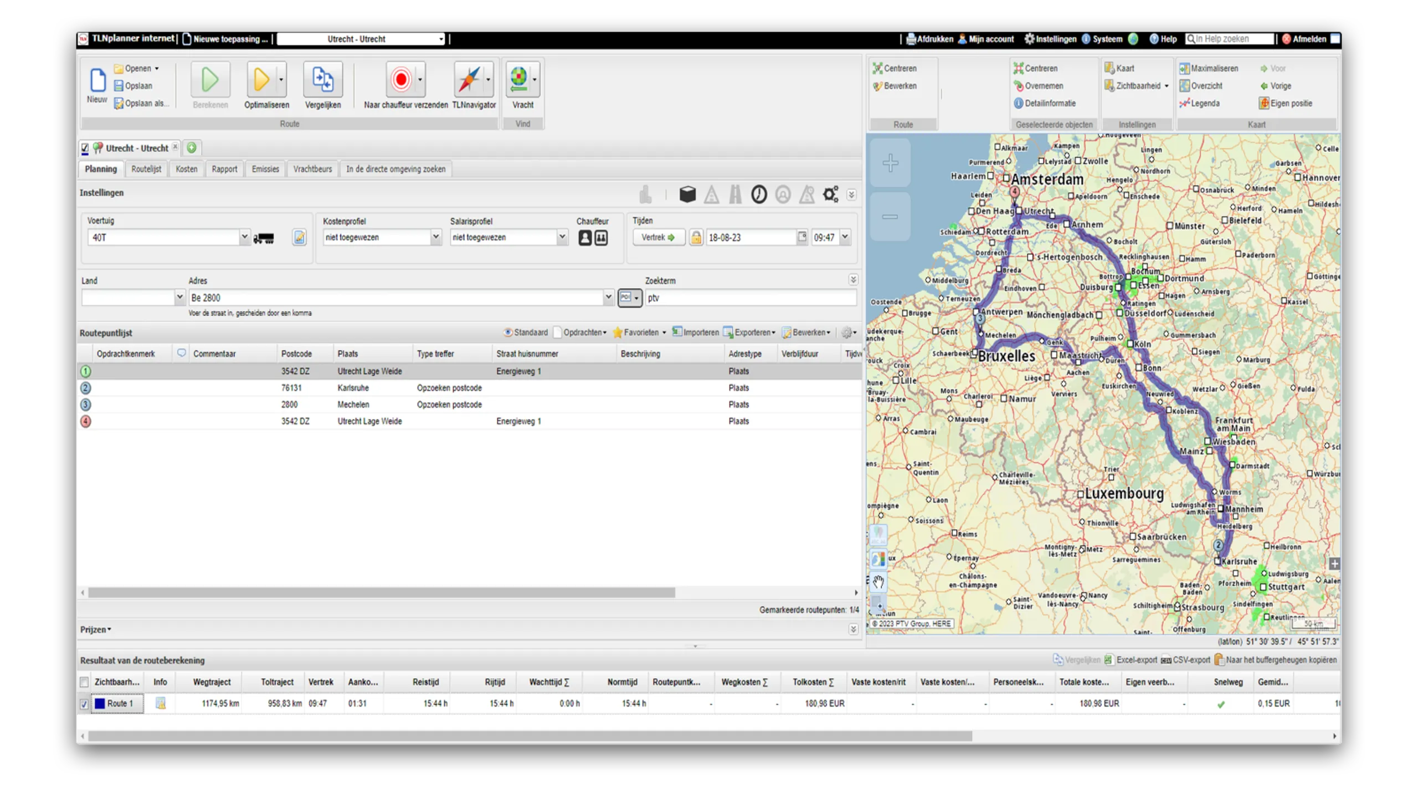Click the In Help zoeken search field

[1230, 39]
